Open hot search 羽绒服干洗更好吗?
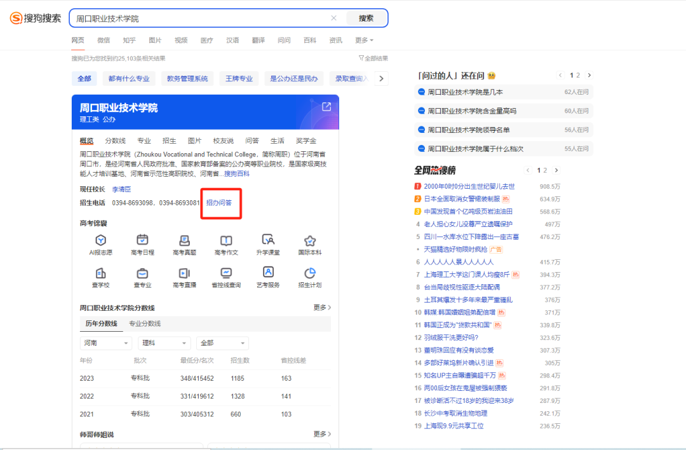The width and height of the screenshot is (686, 450). tap(451, 337)
